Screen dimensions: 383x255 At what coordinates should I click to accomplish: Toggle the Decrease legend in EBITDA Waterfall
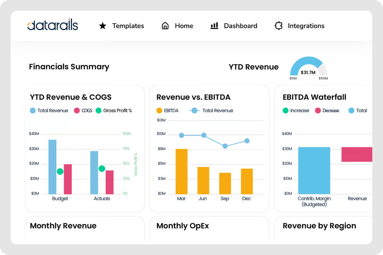click(327, 111)
